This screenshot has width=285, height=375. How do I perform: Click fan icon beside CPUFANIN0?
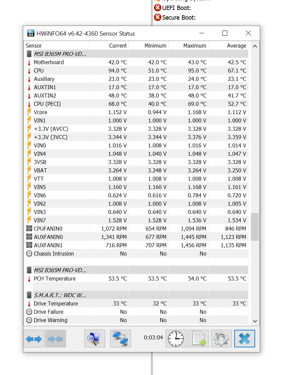pos(29,229)
